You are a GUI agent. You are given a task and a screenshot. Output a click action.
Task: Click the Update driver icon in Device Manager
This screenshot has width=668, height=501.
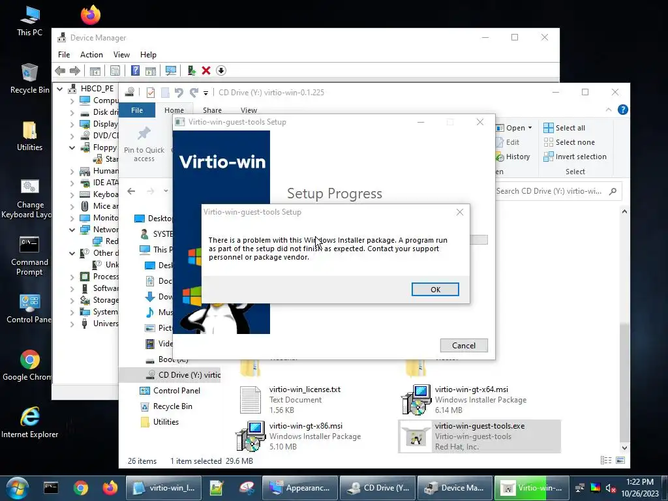[191, 70]
